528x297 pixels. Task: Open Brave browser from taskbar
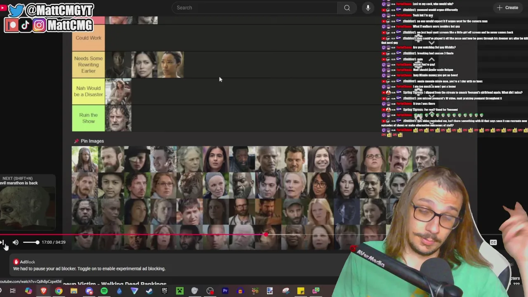[44, 291]
